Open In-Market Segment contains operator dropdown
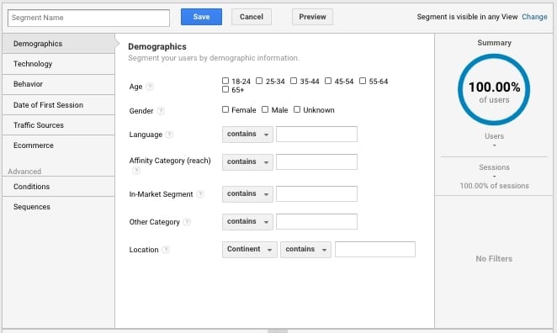 [x=247, y=194]
